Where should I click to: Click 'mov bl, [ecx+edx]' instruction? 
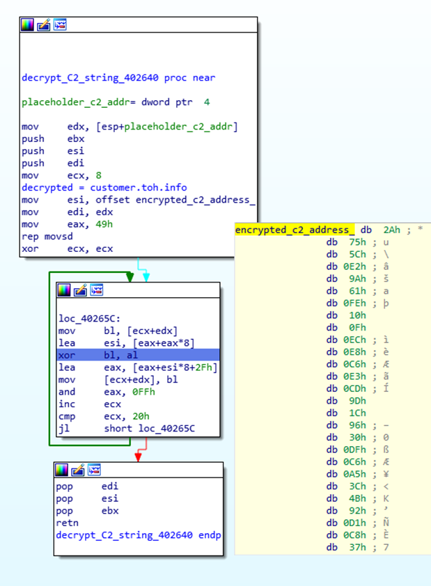tap(118, 331)
